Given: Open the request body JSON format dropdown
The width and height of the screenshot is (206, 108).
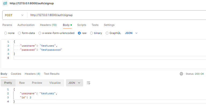Looking at the screenshot, I should [131, 33].
